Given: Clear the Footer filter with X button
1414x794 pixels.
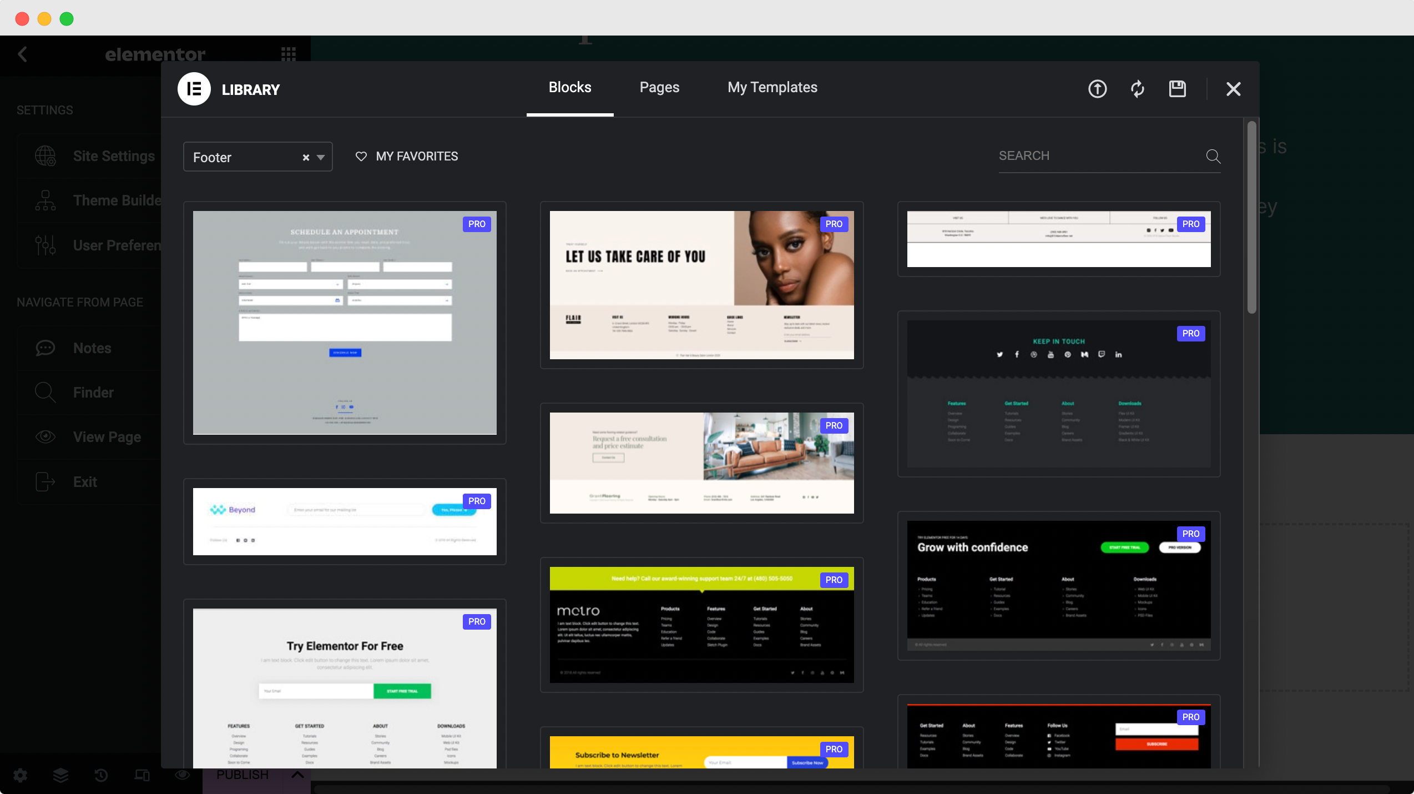Looking at the screenshot, I should (306, 158).
